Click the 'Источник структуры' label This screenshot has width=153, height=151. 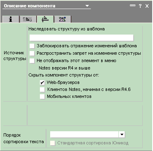(x=15, y=56)
